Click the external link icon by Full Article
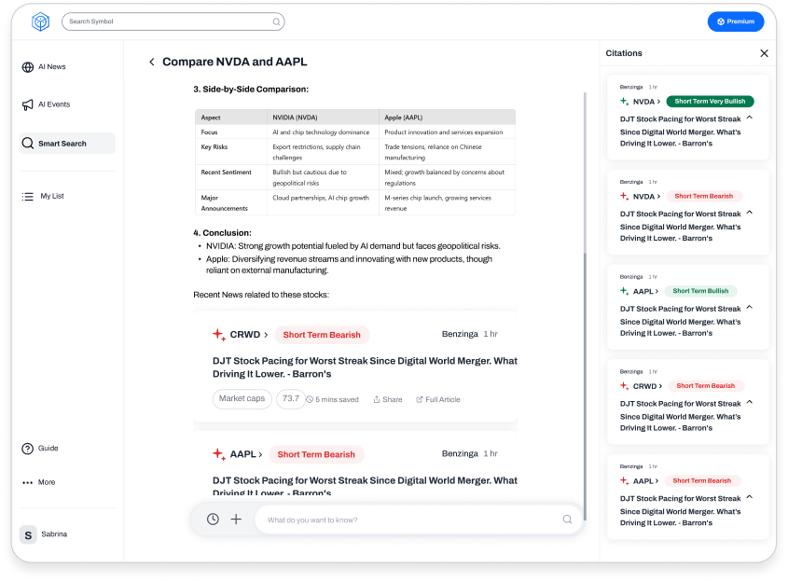This screenshot has width=788, height=582. click(x=419, y=399)
